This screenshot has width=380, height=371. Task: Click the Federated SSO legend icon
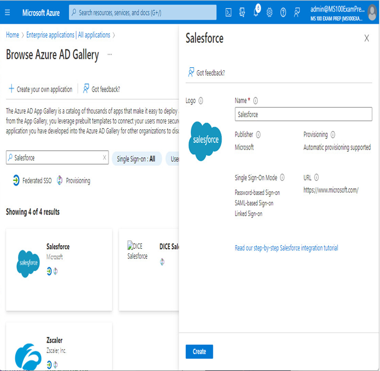pos(16,180)
